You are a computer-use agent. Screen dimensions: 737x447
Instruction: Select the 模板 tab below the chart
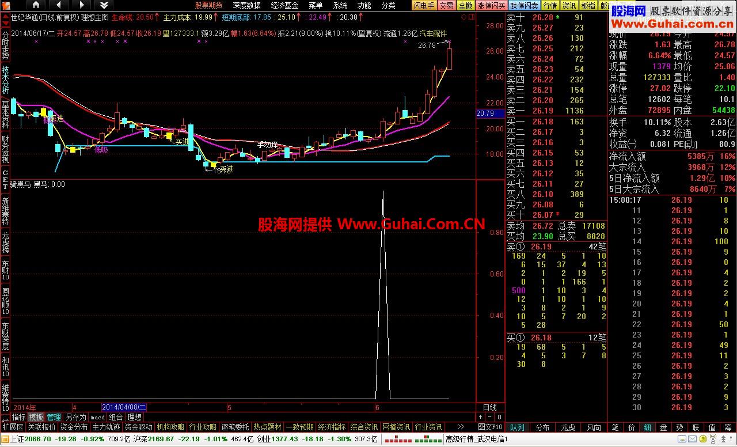click(36, 417)
